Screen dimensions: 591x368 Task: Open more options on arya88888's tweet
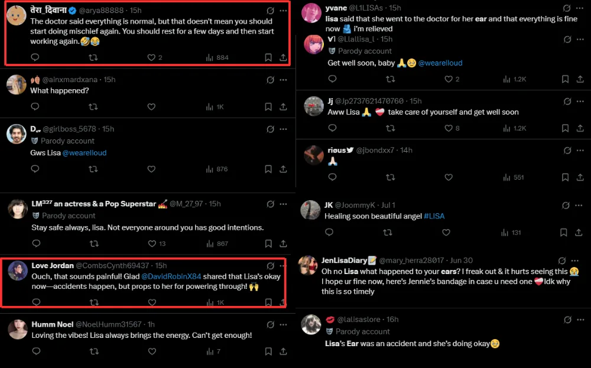[x=284, y=11]
